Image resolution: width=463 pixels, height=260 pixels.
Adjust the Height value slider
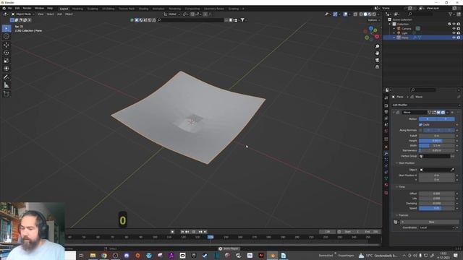tap(437, 141)
